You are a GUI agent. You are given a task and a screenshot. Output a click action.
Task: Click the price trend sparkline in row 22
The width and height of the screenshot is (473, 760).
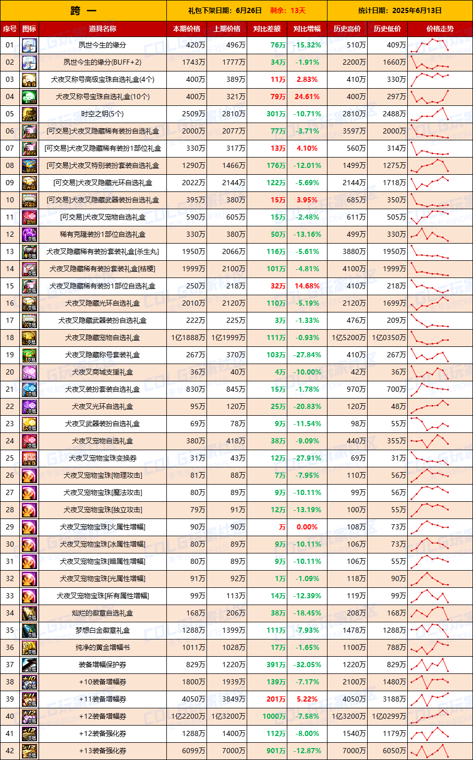click(430, 406)
